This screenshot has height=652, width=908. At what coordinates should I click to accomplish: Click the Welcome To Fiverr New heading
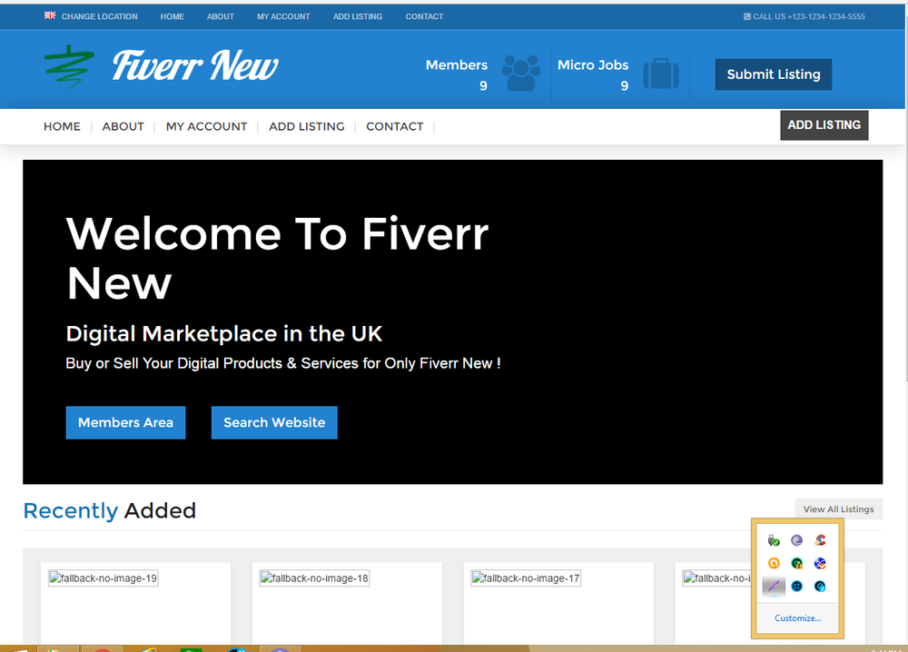coord(277,258)
